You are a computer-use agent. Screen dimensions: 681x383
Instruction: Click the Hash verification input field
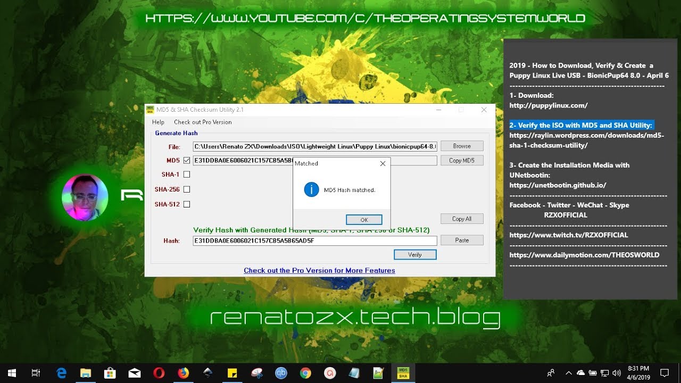click(315, 241)
